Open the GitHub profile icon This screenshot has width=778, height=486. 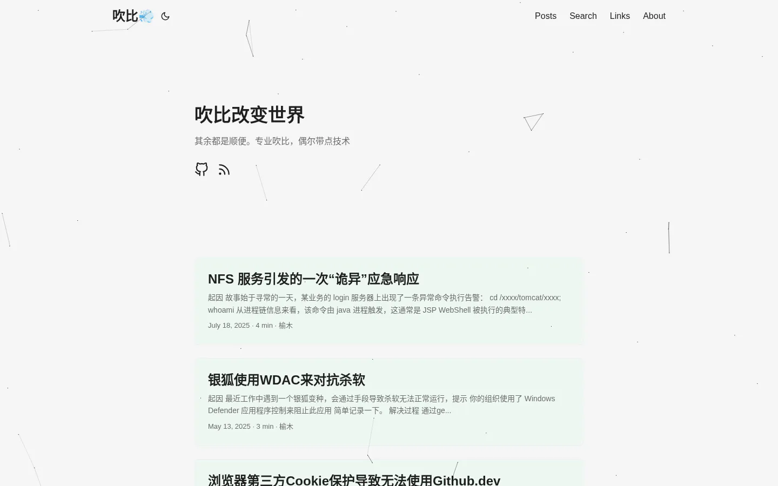[x=202, y=170]
